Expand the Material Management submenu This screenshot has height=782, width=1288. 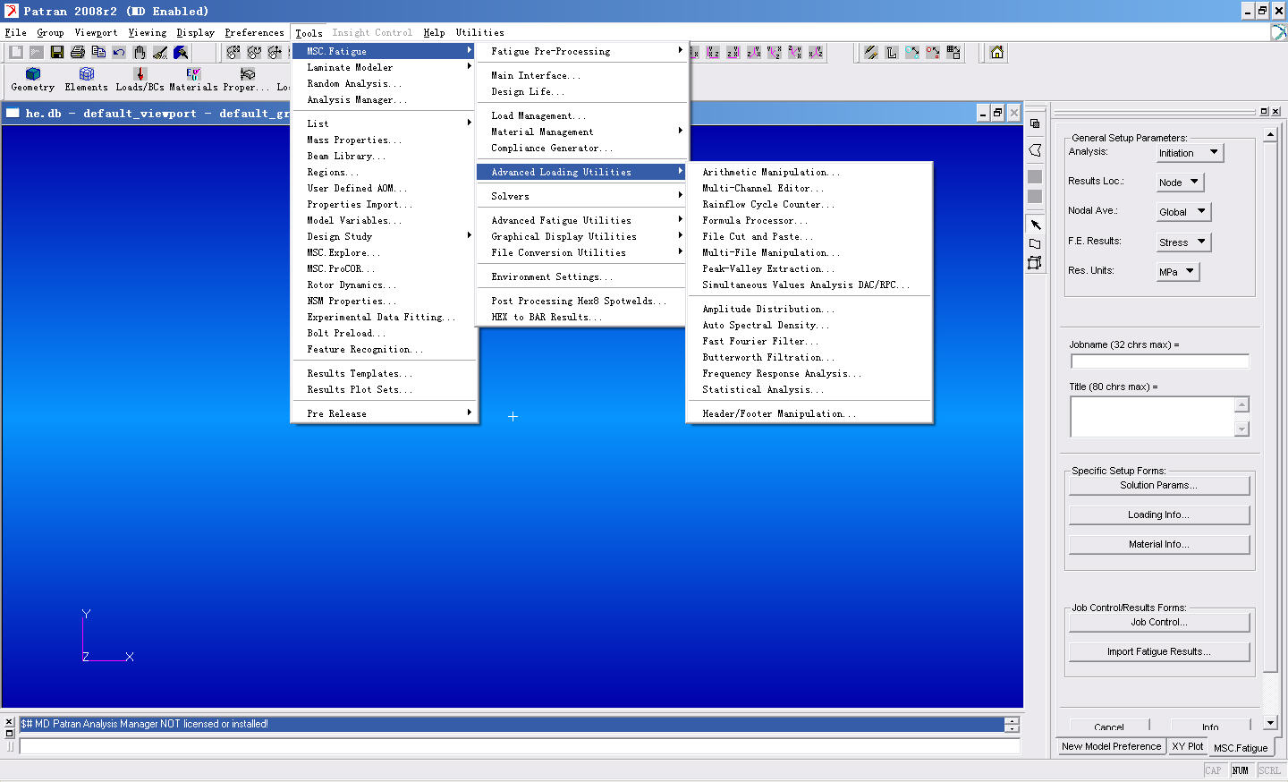click(583, 132)
